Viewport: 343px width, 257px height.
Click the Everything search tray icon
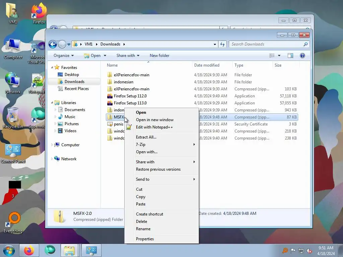(285, 250)
